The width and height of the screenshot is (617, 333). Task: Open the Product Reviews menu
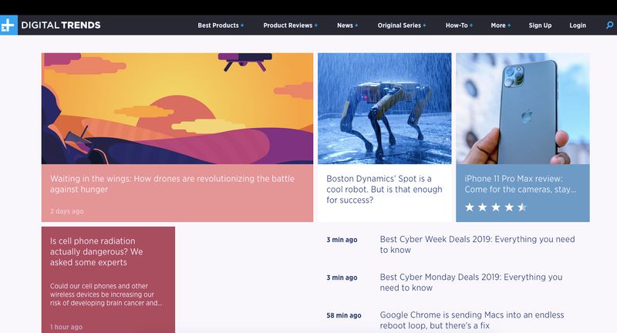coord(291,25)
